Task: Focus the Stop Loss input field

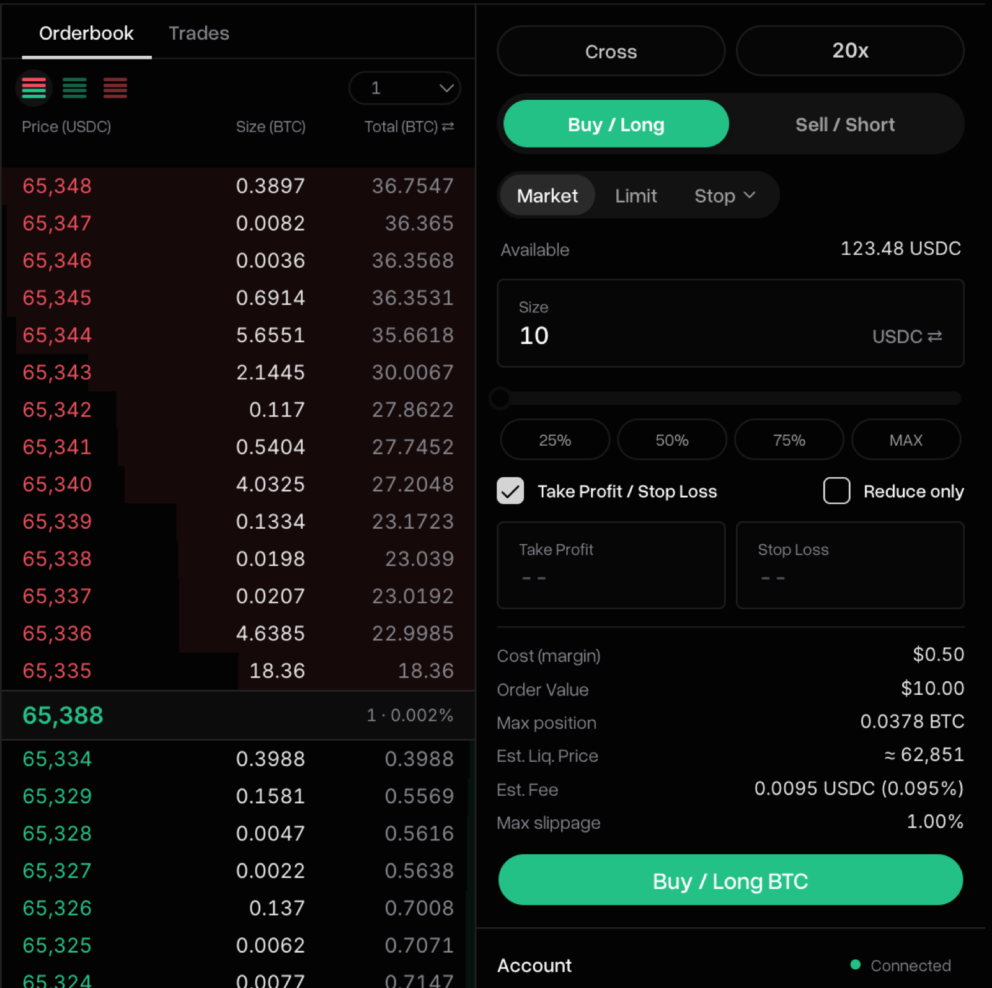Action: pos(849,565)
